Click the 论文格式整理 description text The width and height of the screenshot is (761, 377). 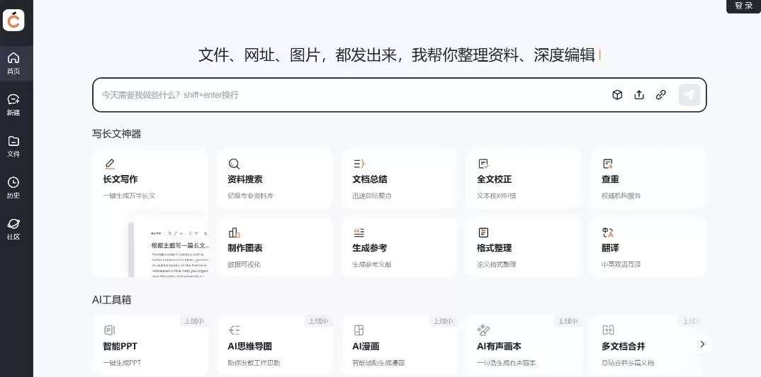[x=497, y=264]
